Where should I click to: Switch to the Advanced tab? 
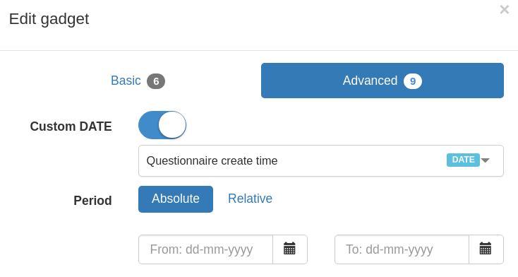click(383, 81)
